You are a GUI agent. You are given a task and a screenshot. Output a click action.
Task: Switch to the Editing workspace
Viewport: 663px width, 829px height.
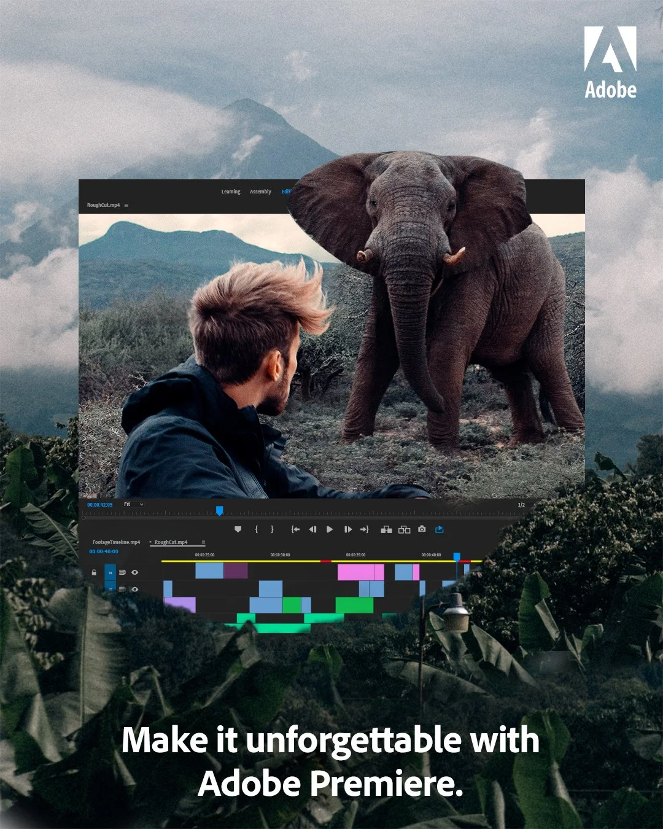[x=286, y=192]
